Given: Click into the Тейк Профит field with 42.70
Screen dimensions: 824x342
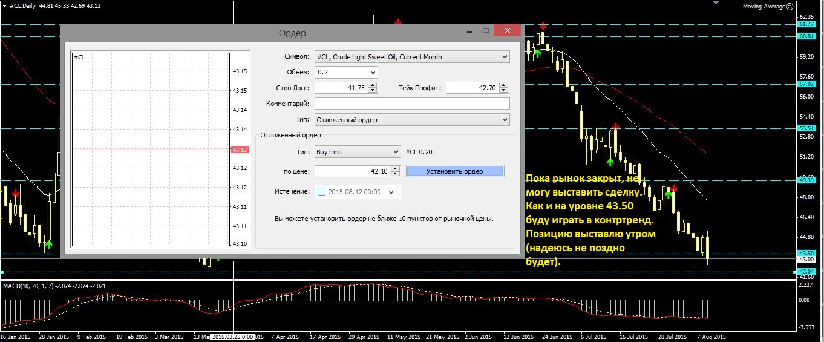Looking at the screenshot, I should click(472, 88).
